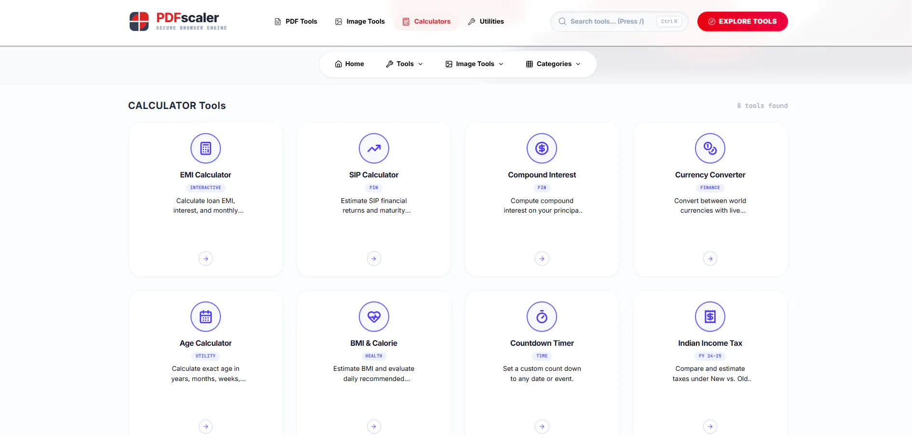Open the Compound Interest dollar icon
This screenshot has height=435, width=912.
(x=542, y=149)
